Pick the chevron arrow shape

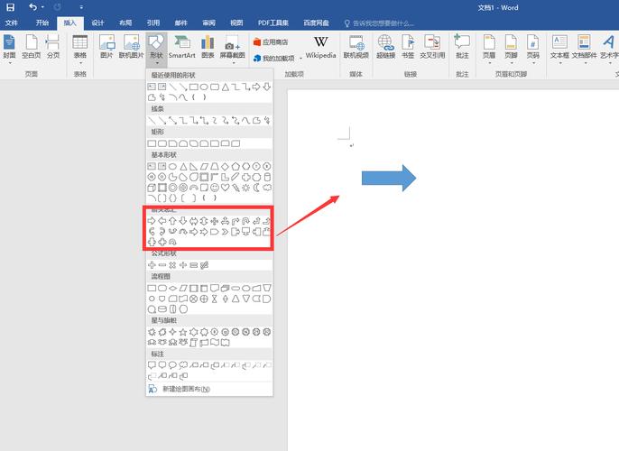[x=225, y=232]
